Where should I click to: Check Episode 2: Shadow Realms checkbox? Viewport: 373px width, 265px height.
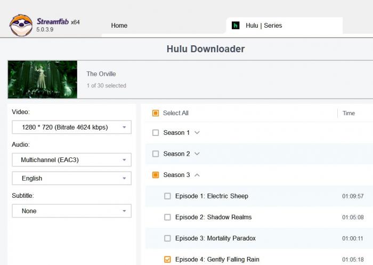[167, 218]
